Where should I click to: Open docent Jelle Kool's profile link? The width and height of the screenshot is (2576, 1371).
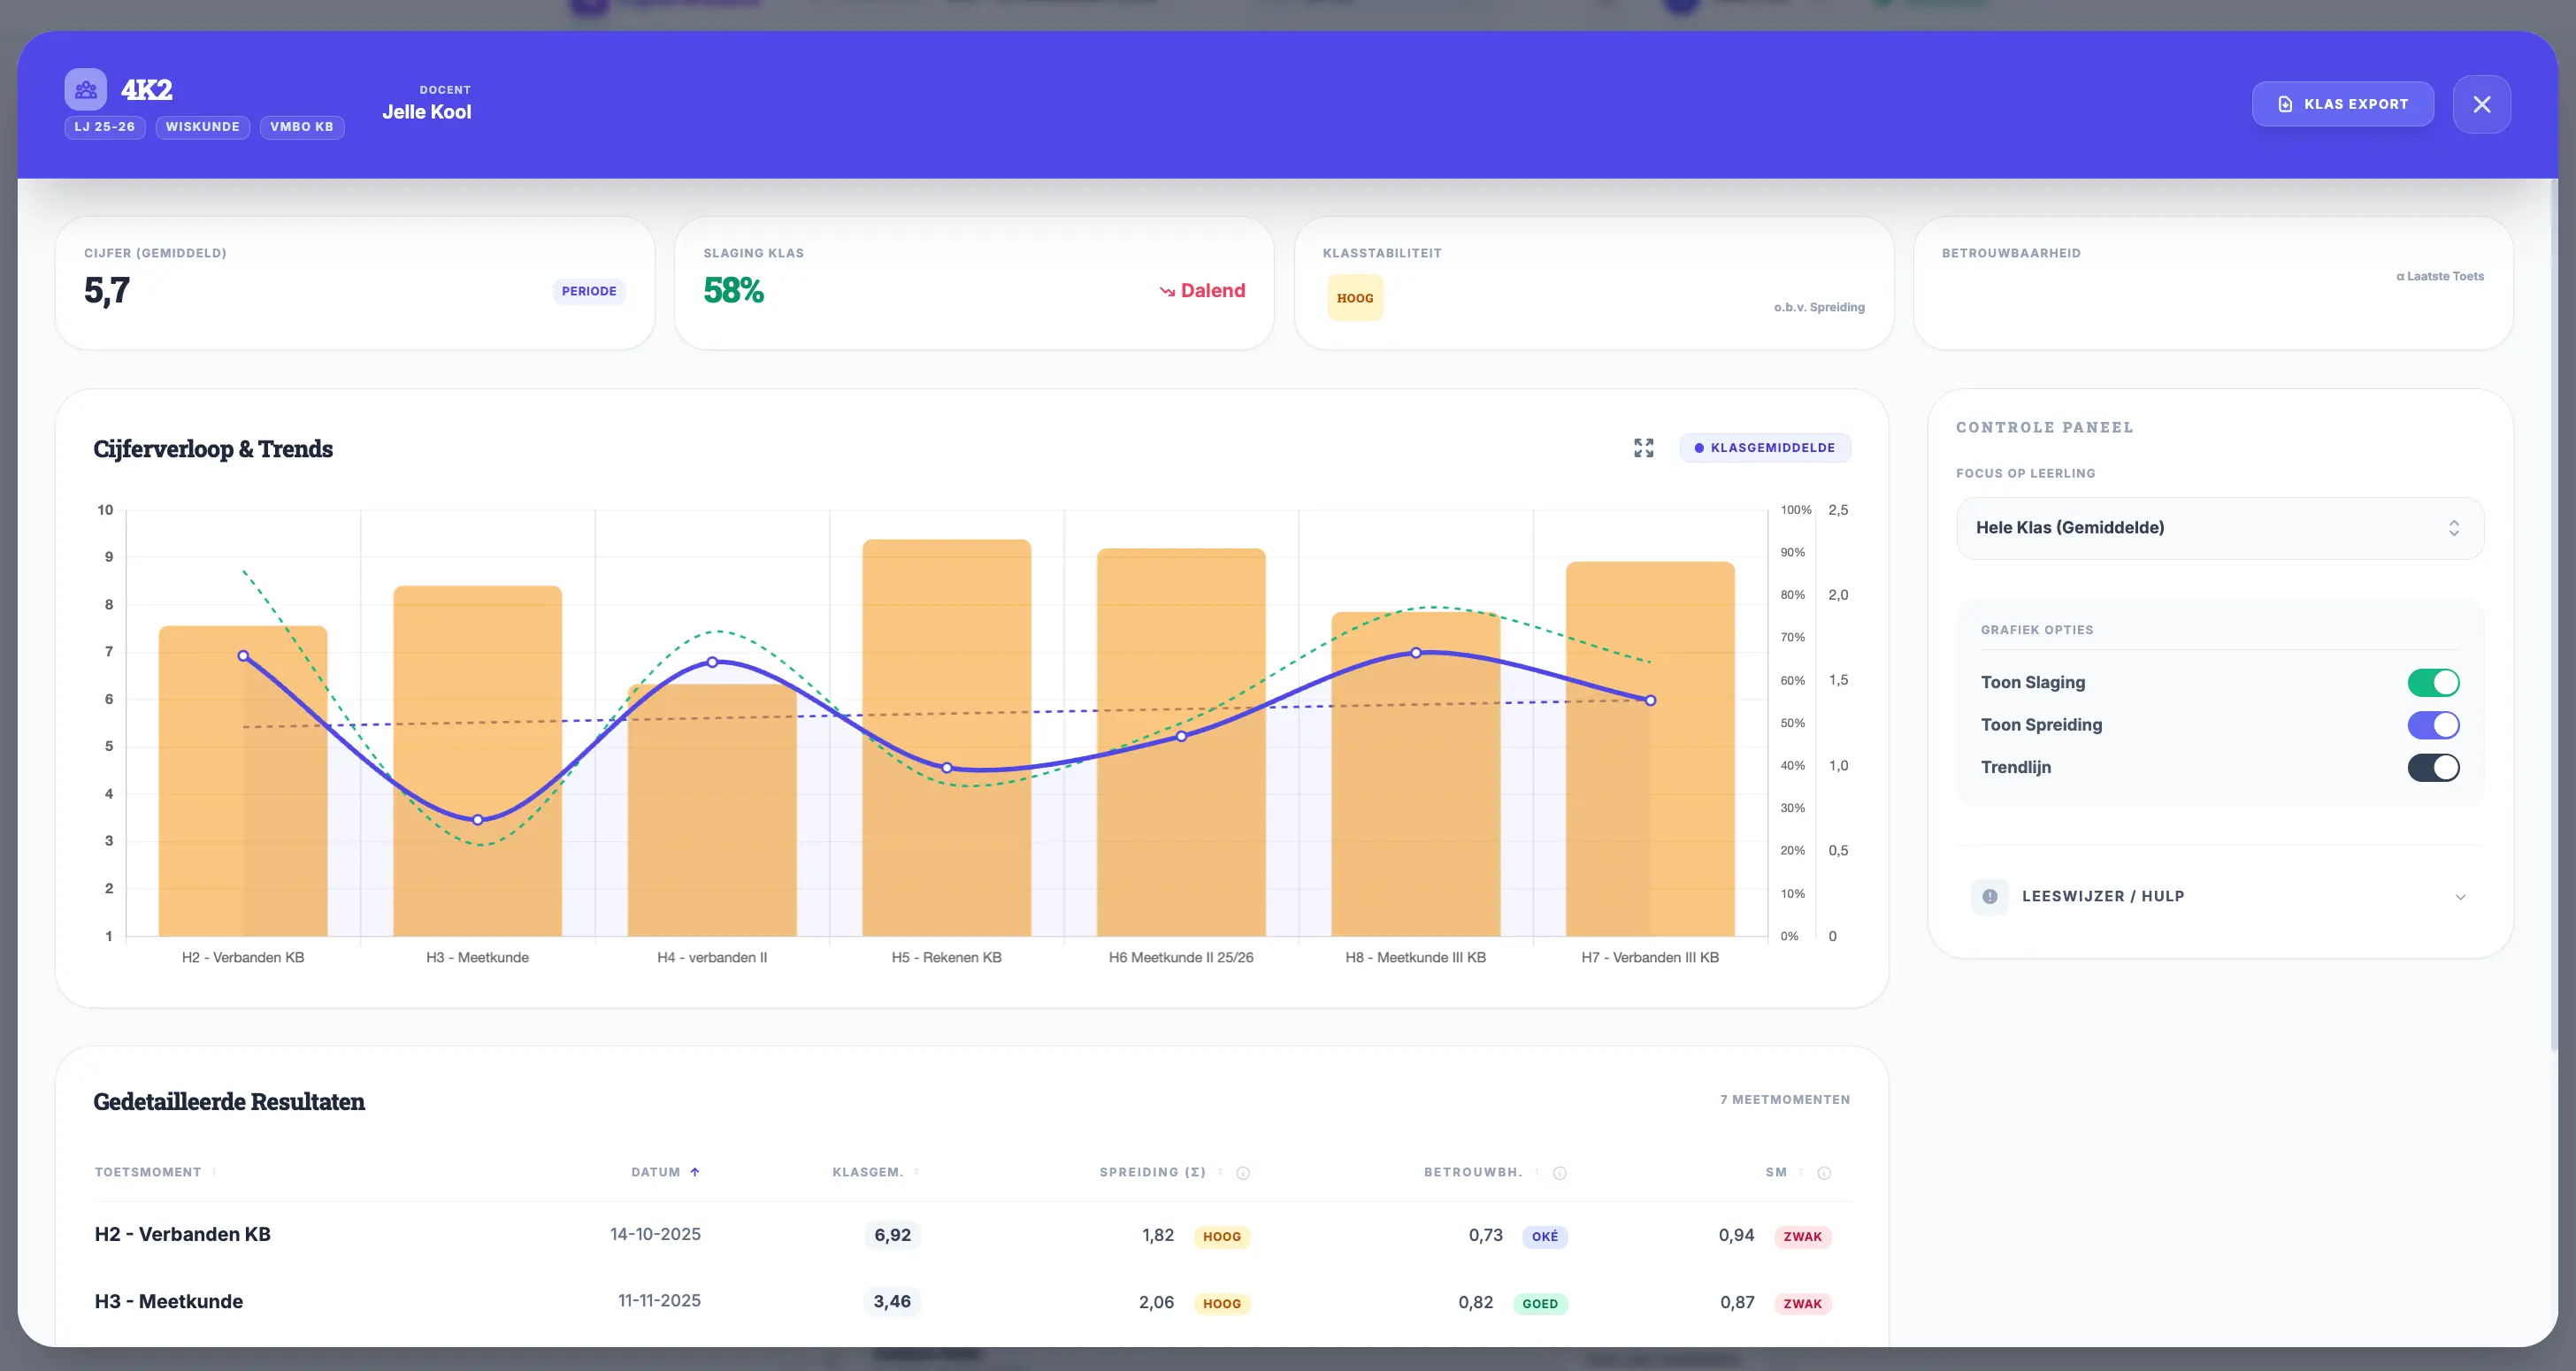428,111
